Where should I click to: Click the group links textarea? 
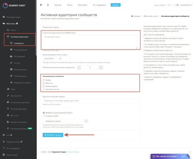[90, 42]
